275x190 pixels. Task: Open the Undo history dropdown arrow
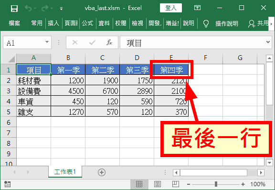click(x=35, y=8)
